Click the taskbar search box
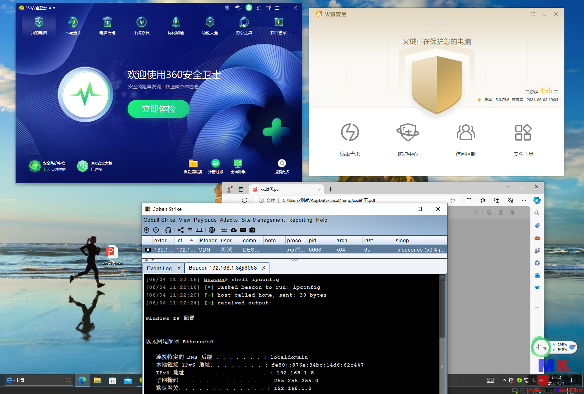 39,380
